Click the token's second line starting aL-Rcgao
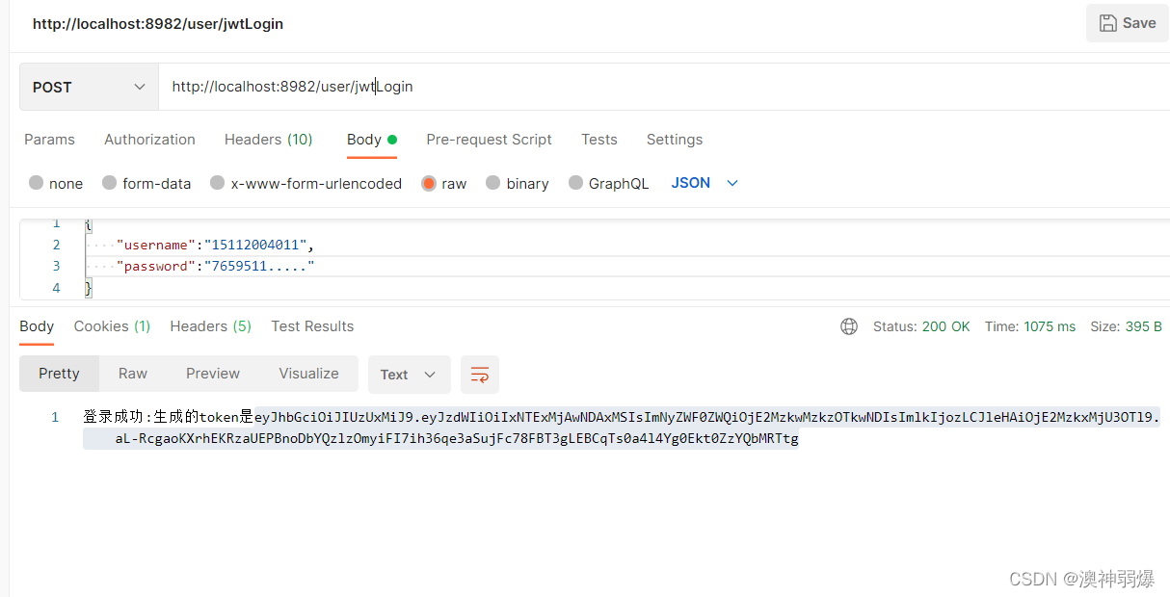1170x597 pixels. [x=457, y=439]
